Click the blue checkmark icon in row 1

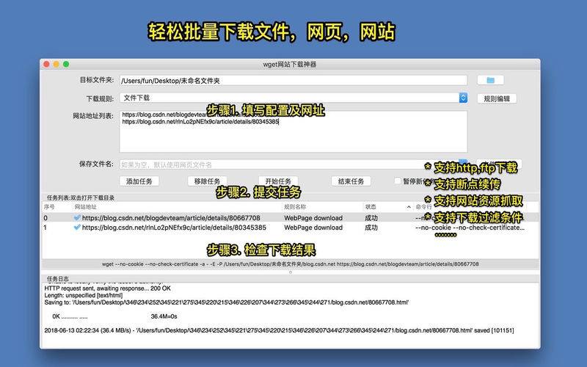click(x=77, y=228)
